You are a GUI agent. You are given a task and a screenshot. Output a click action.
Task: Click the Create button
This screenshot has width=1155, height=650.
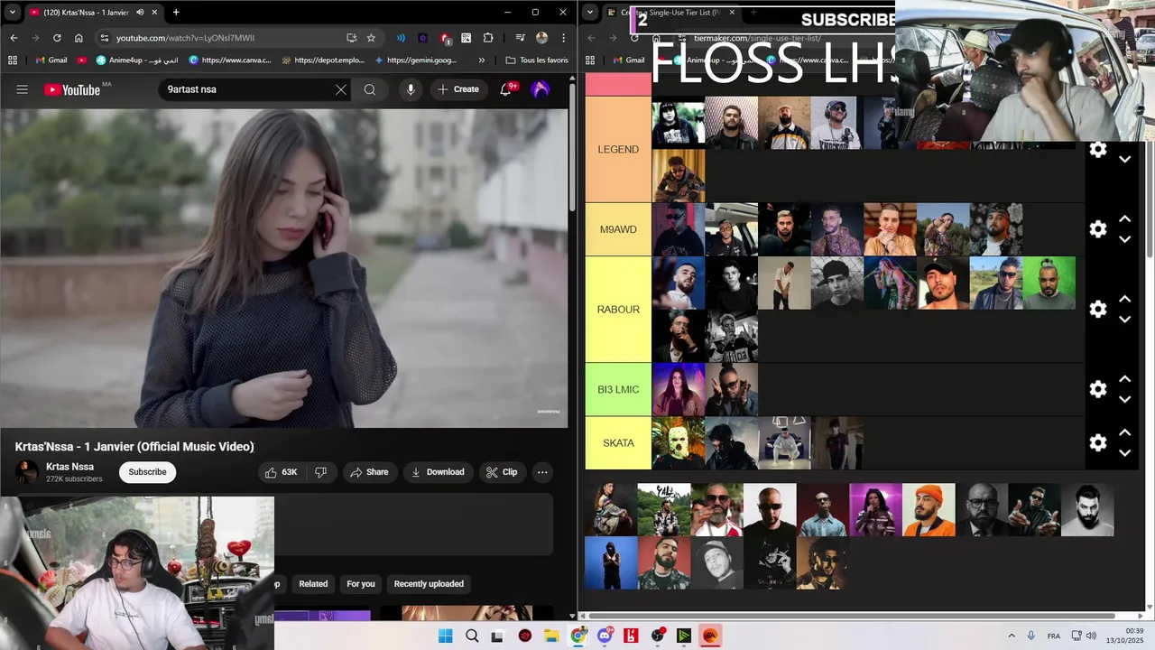point(458,89)
